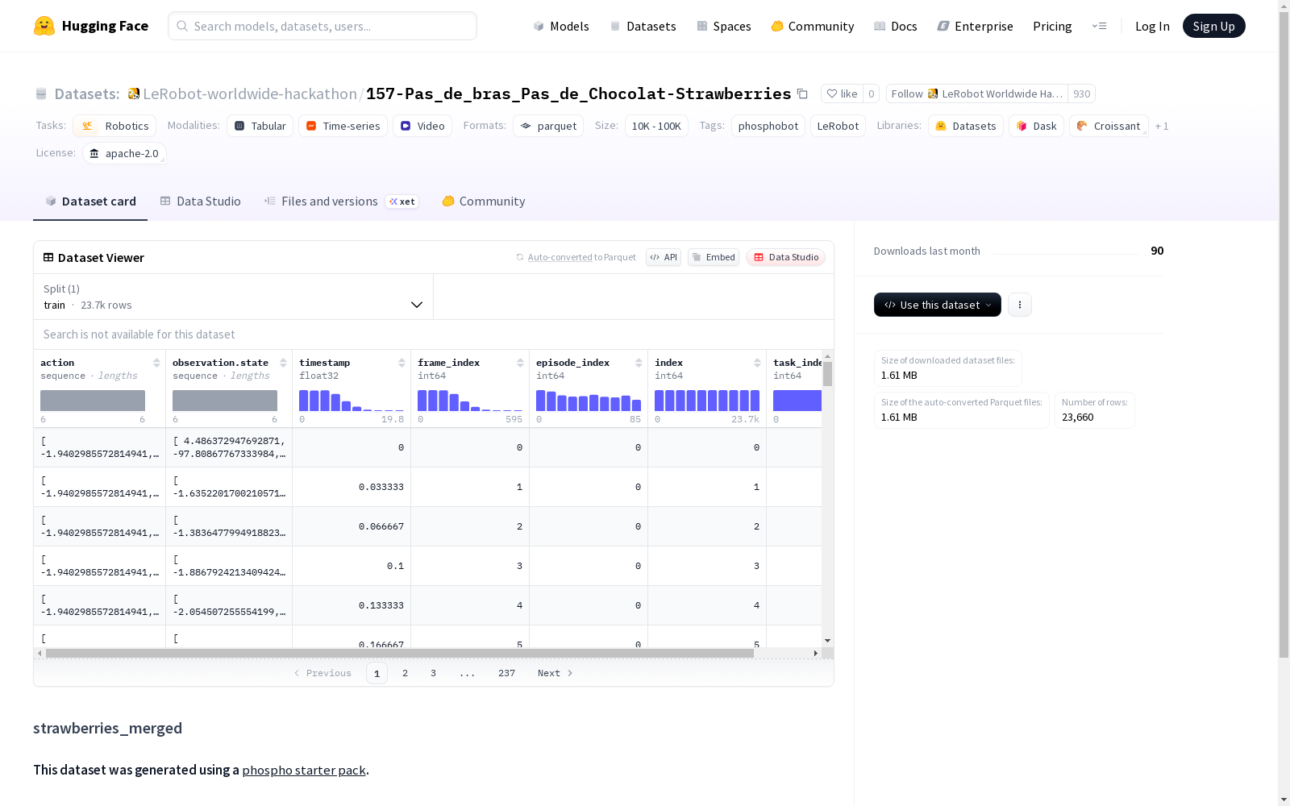1290x806 pixels.
Task: Click the Time-series modality tag
Action: point(343,126)
